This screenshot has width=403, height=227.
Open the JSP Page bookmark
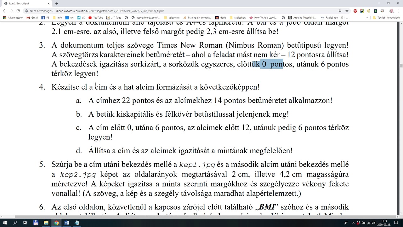click(114, 18)
